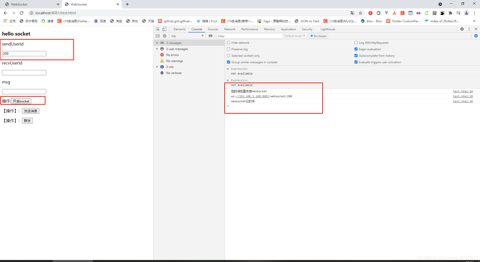This screenshot has width=480, height=262.
Task: Close the second WebSocket tab
Action: [x=118, y=4]
